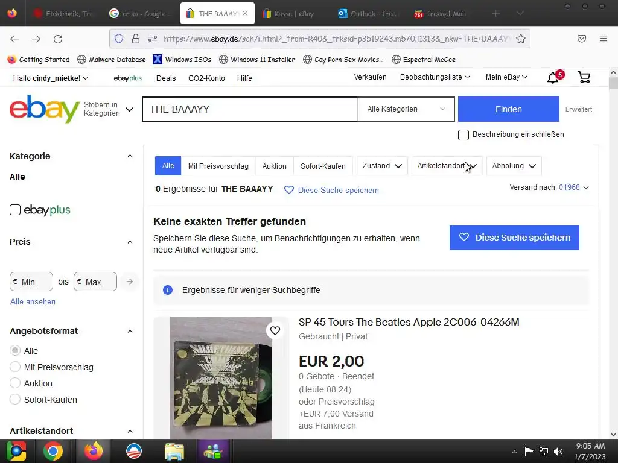
Task: Open the Abholung filter dropdown
Action: [x=514, y=166]
